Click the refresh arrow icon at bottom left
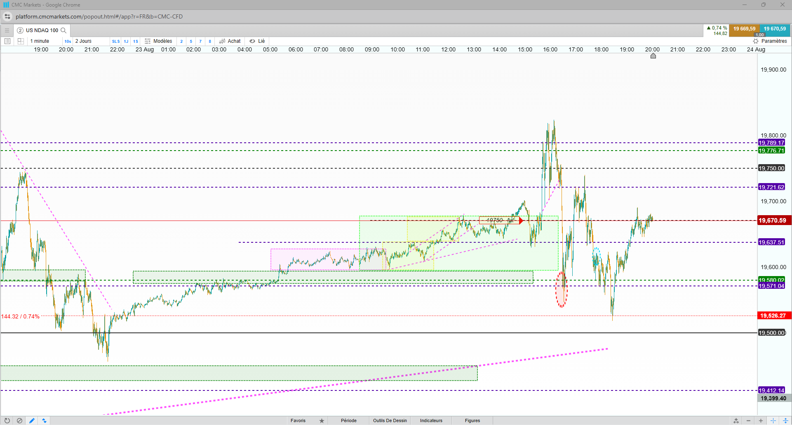The image size is (792, 425). coord(7,420)
